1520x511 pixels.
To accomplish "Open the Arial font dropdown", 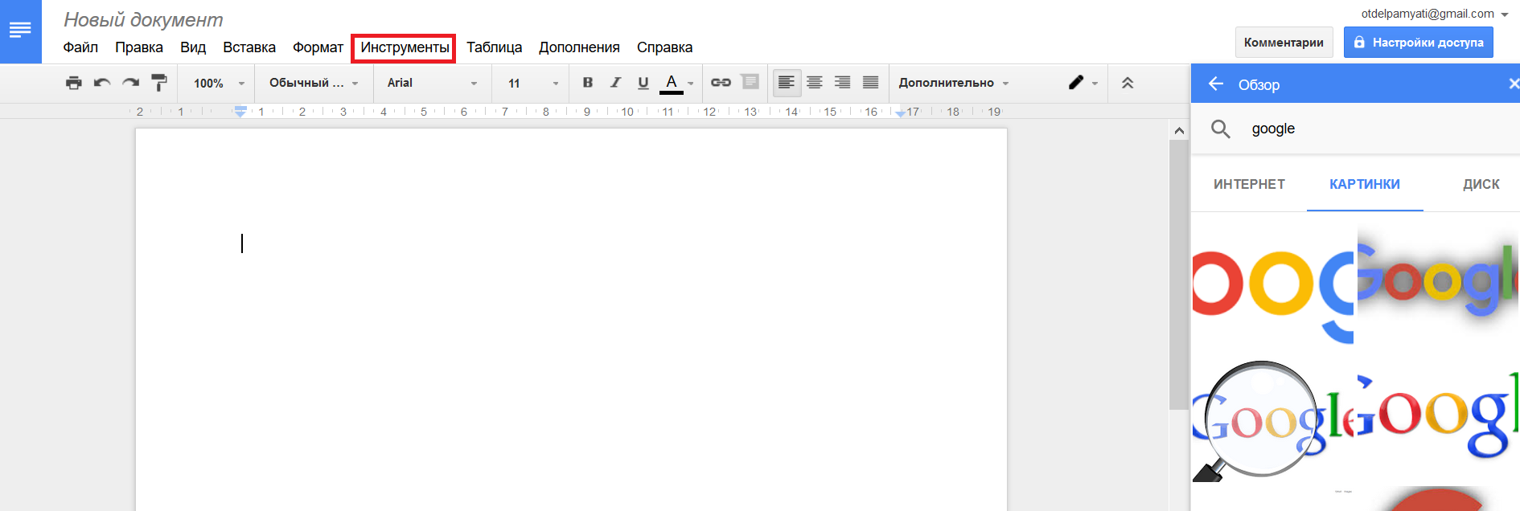I will point(433,83).
